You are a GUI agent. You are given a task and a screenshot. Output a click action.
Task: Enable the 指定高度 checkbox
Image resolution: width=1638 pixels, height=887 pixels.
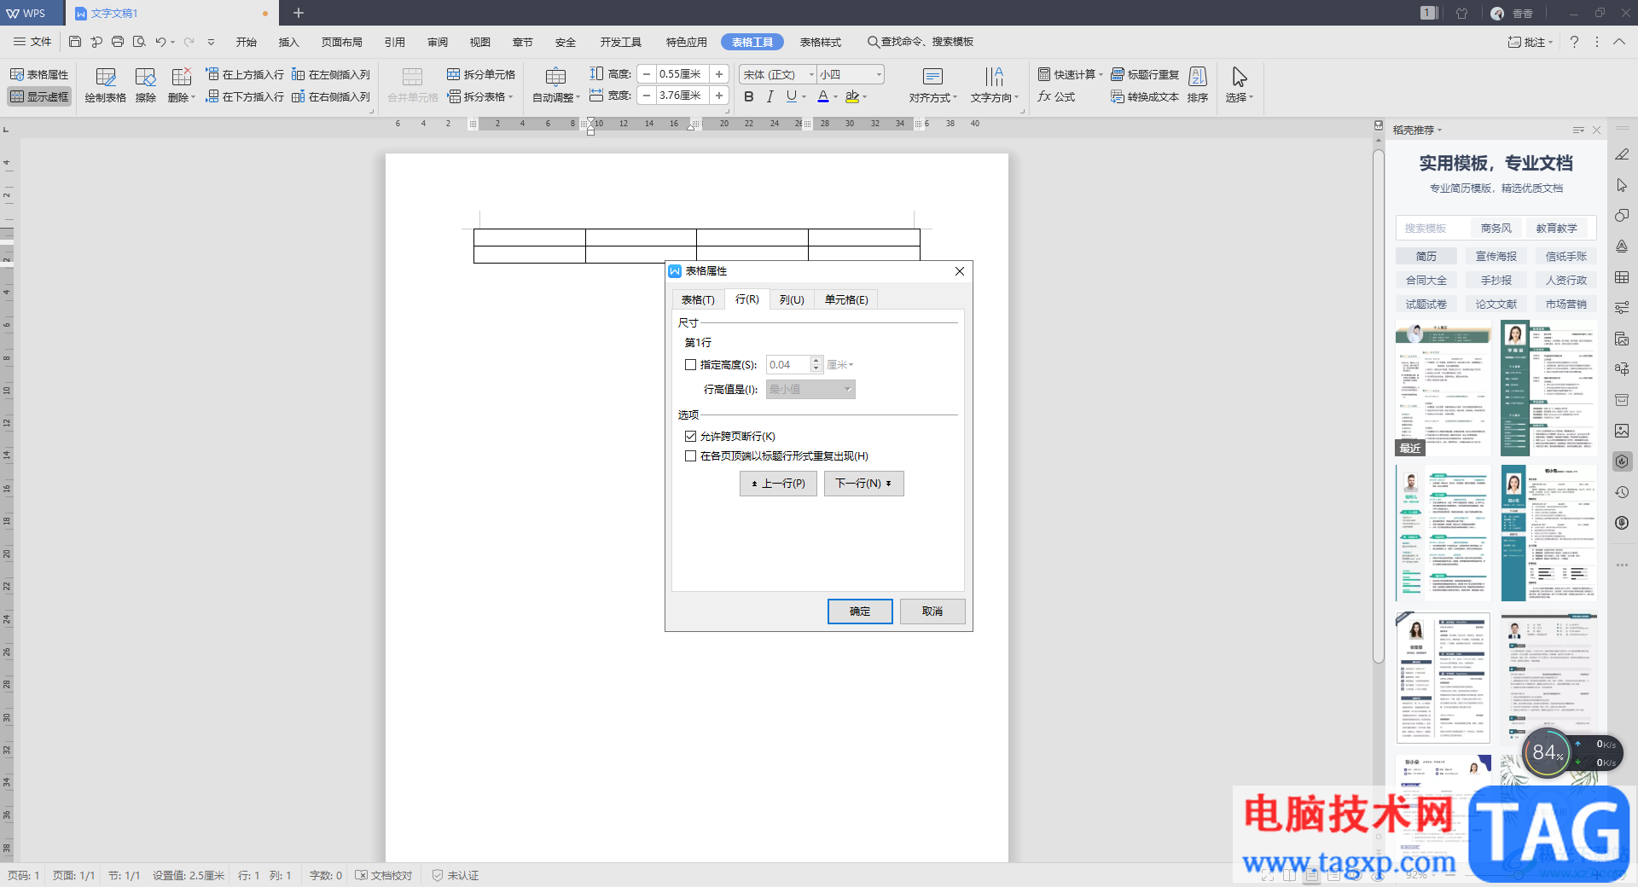(x=690, y=365)
